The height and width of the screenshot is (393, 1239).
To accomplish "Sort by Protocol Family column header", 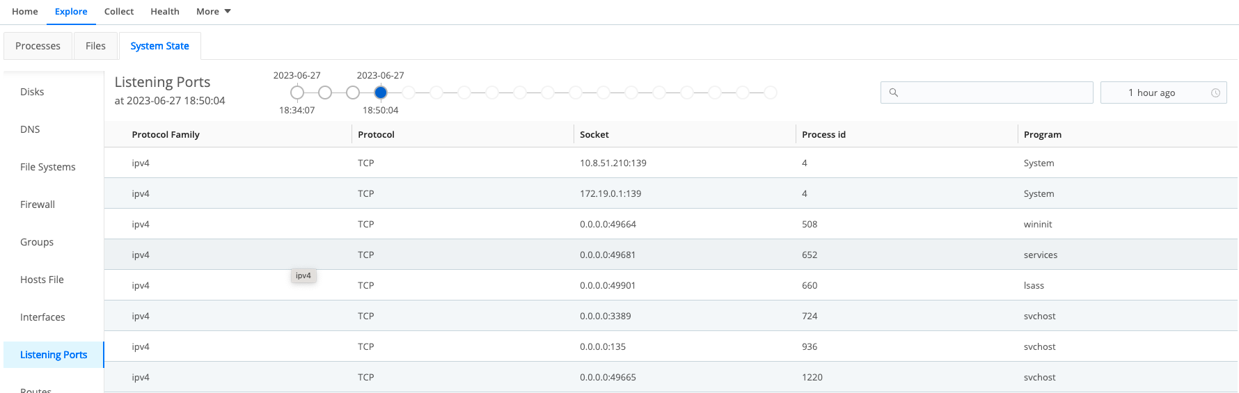I will click(166, 135).
